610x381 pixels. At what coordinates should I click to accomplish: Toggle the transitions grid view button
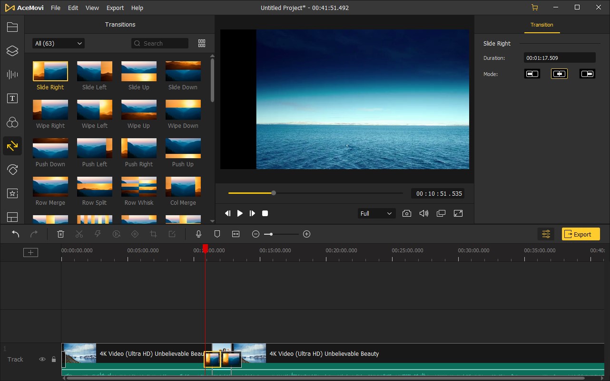[x=202, y=43]
